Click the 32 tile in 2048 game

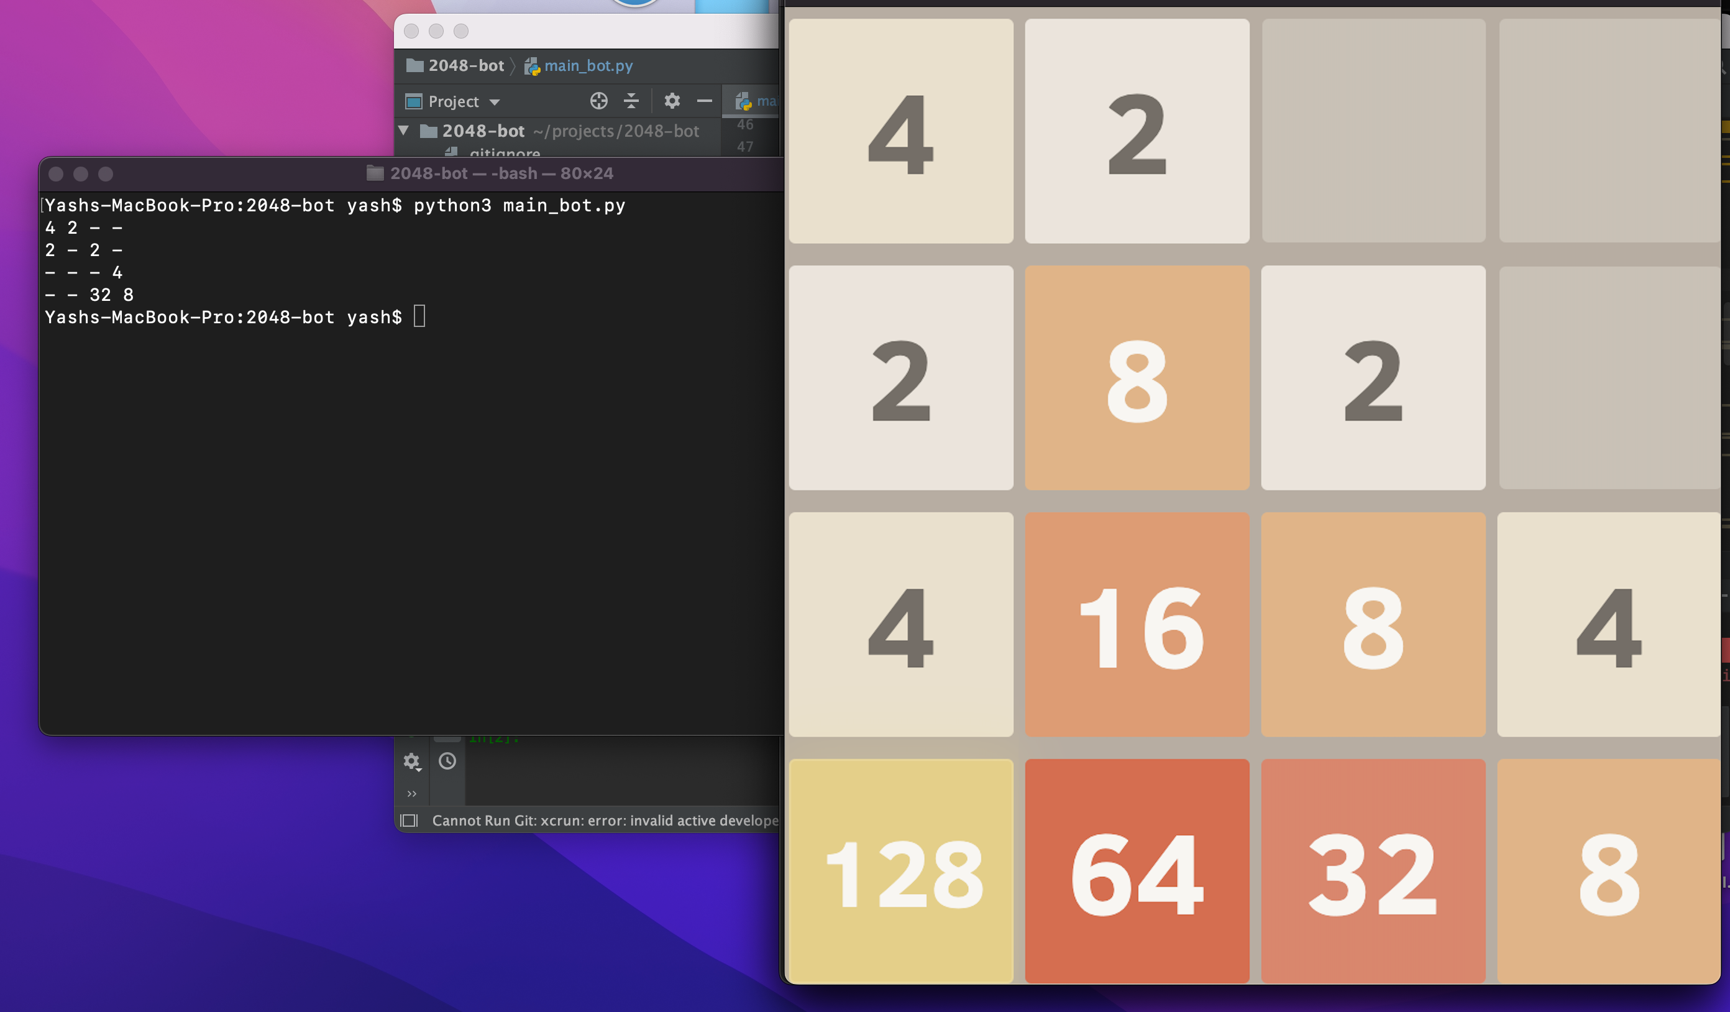(1373, 872)
